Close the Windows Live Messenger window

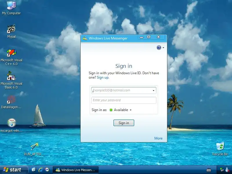pyautogui.click(x=158, y=37)
